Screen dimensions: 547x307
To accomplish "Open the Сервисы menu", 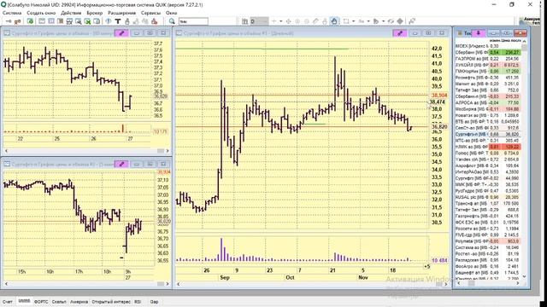I will point(150,13).
